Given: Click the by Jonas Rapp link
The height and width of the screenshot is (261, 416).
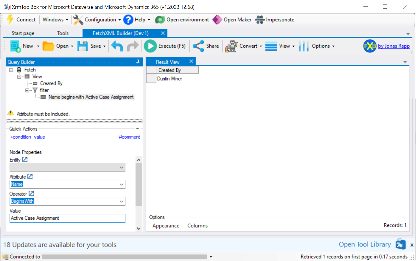Looking at the screenshot, I should pyautogui.click(x=394, y=46).
